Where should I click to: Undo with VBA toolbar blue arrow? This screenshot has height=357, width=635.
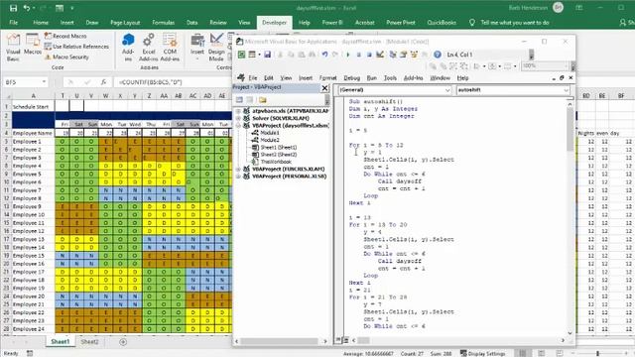click(x=324, y=55)
